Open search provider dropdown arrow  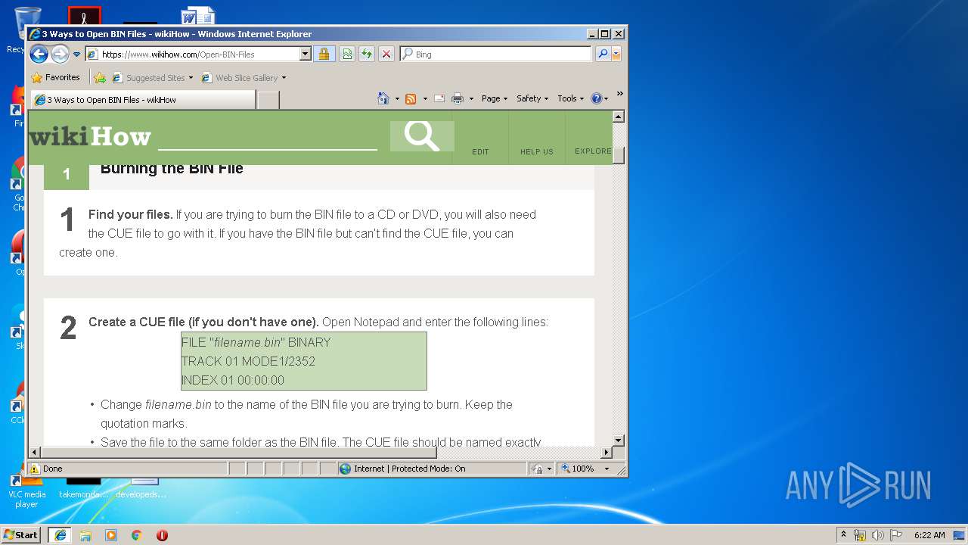coord(616,54)
